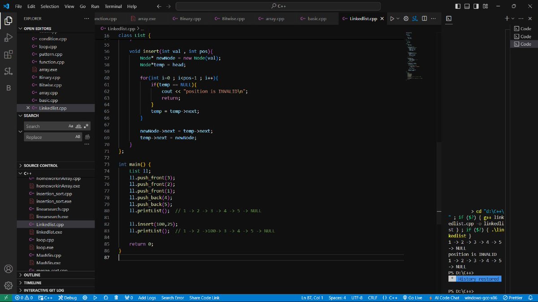Open the run button dropdown arrow

tap(399, 19)
